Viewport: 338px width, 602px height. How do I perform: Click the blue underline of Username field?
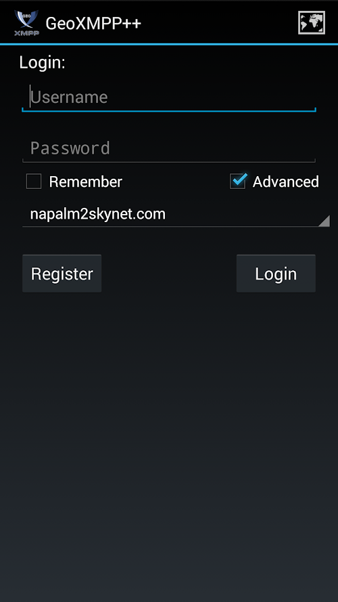pos(169,110)
